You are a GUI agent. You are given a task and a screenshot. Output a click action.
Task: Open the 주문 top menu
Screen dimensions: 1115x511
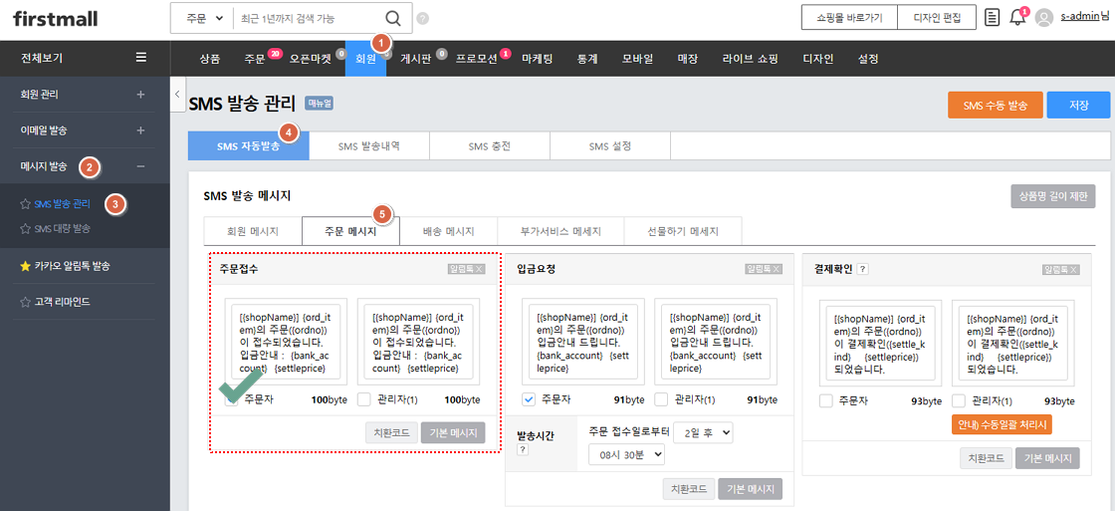pos(255,59)
